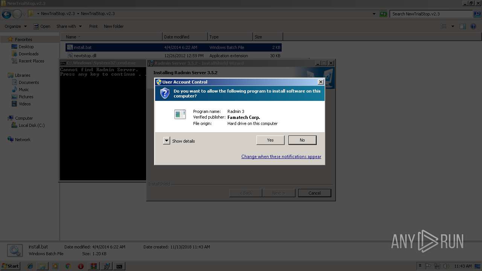This screenshot has height=271, width=482.
Task: Open 'Change when these notifications appear' link
Action: 281,157
